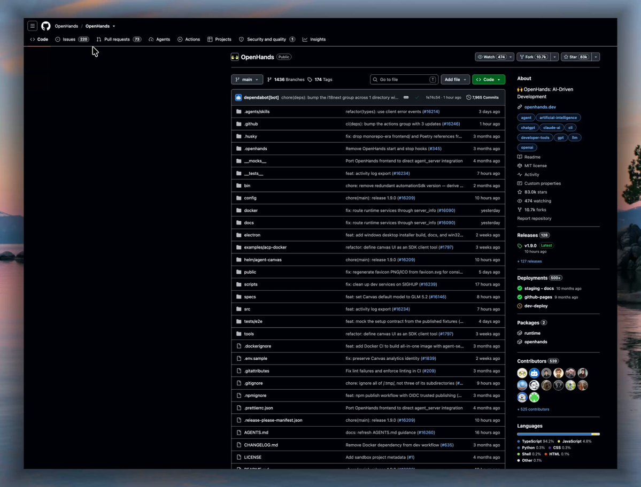Open the electron folder

click(252, 235)
